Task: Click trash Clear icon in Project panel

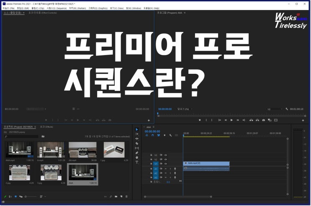Action: click(x=126, y=196)
